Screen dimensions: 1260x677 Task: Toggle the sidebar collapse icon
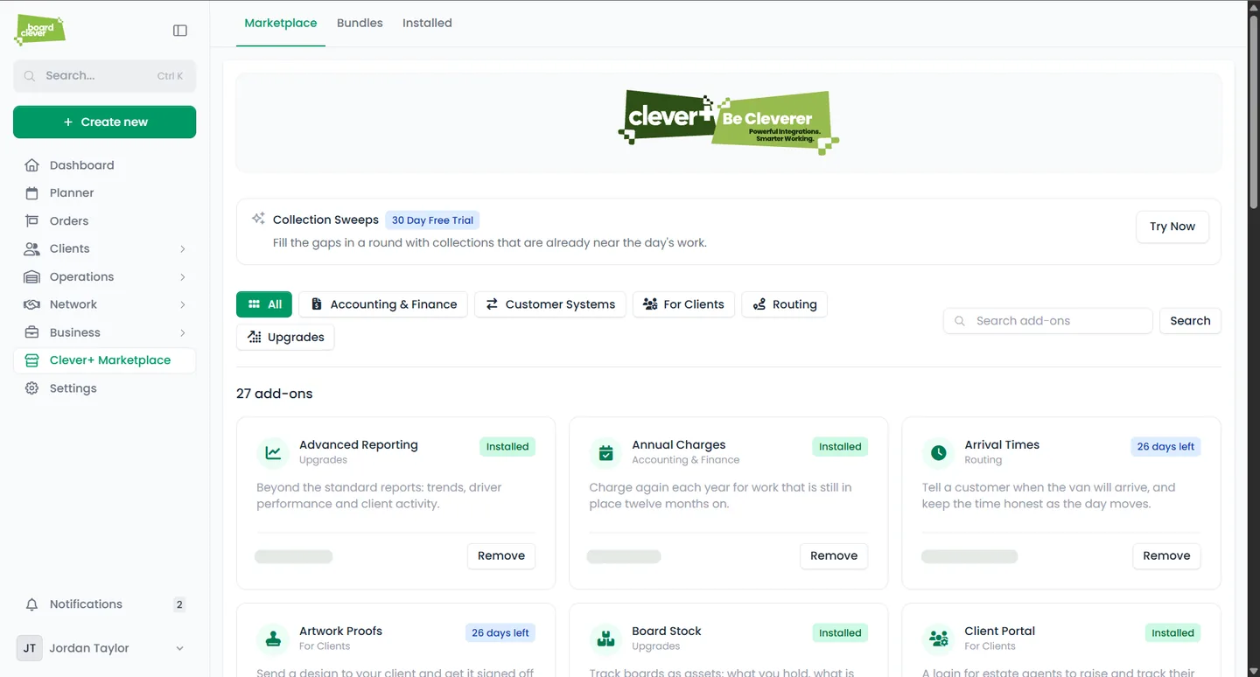pos(180,31)
